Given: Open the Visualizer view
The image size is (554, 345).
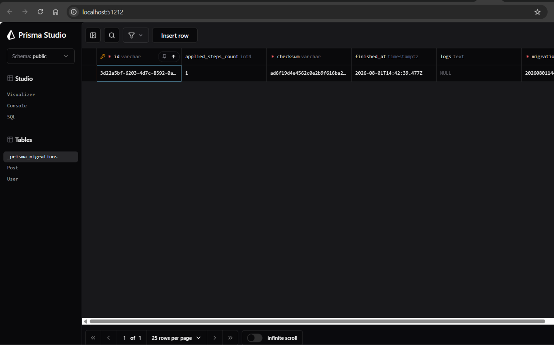Looking at the screenshot, I should 21,95.
